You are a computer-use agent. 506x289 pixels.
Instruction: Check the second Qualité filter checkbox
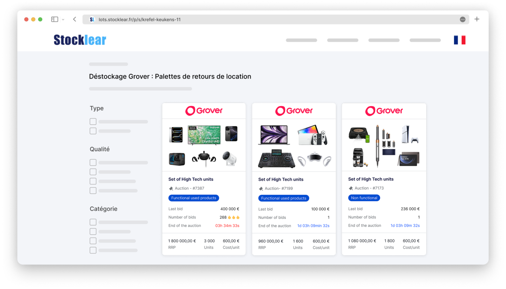[x=93, y=172]
